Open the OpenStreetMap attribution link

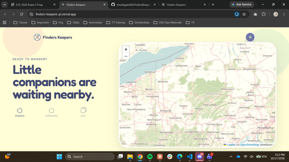250,145
